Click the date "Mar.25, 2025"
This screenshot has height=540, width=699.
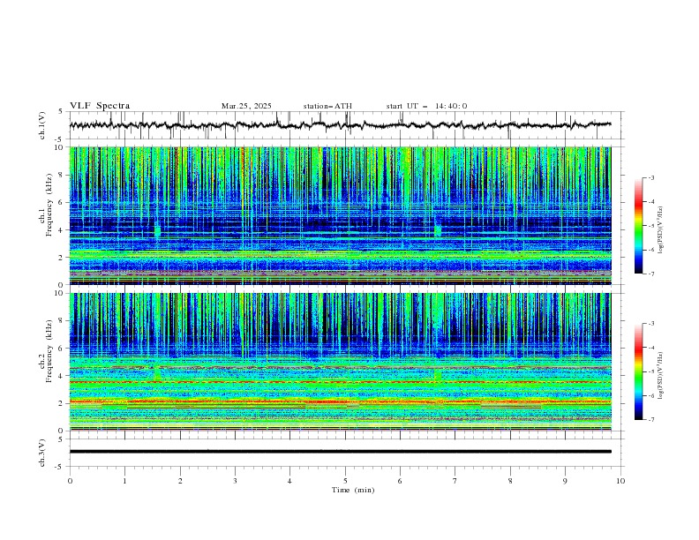pyautogui.click(x=246, y=106)
